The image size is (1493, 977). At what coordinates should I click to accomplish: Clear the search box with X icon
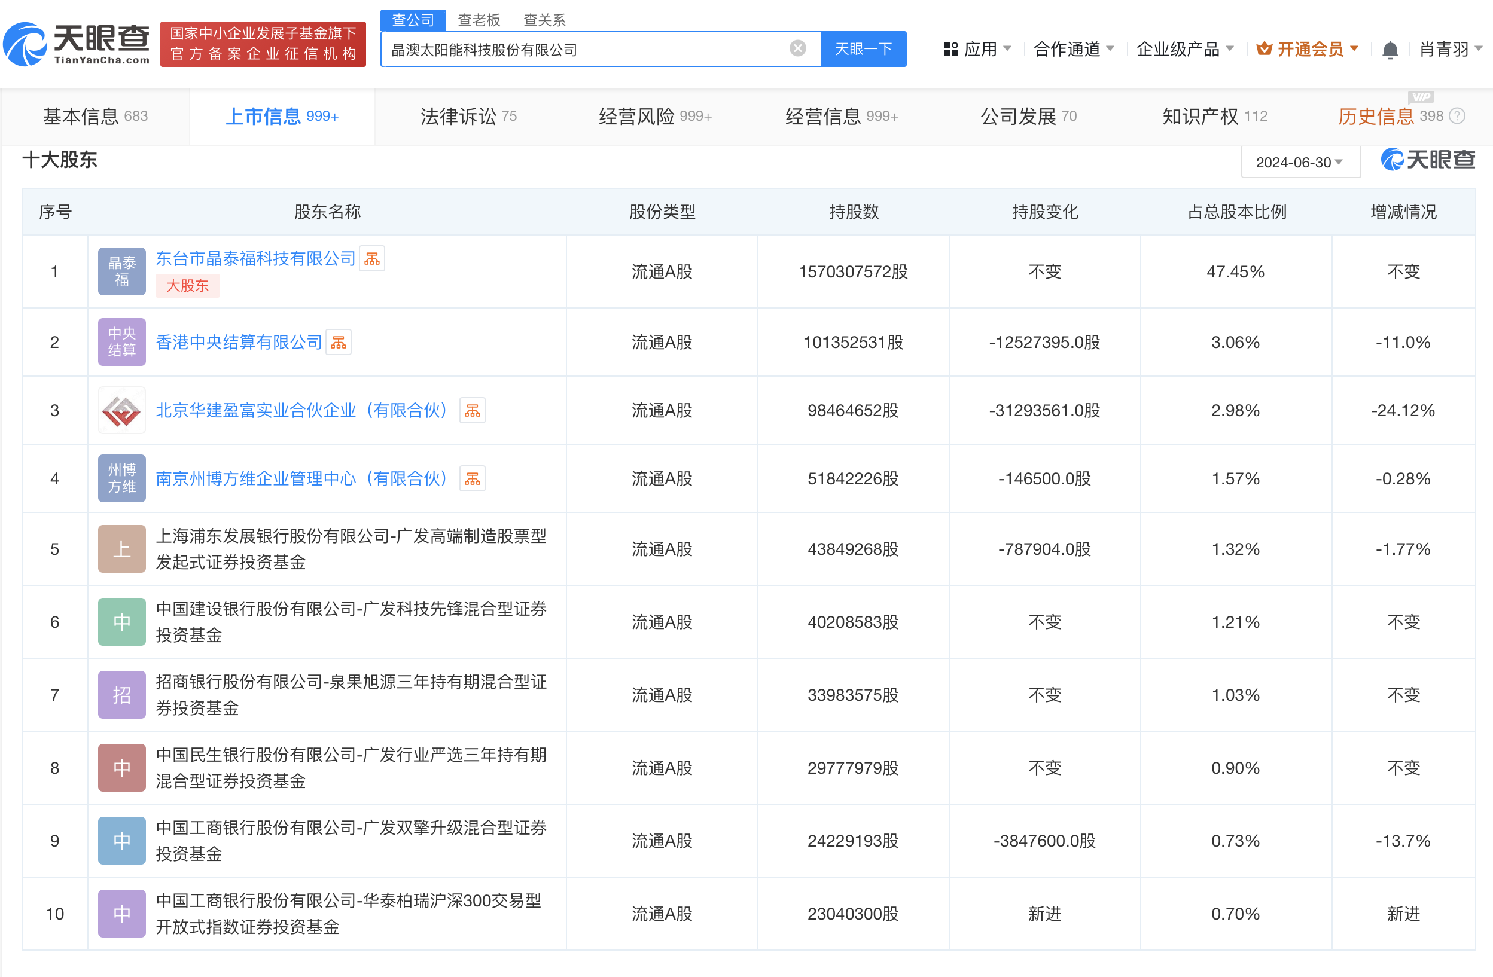(x=797, y=48)
